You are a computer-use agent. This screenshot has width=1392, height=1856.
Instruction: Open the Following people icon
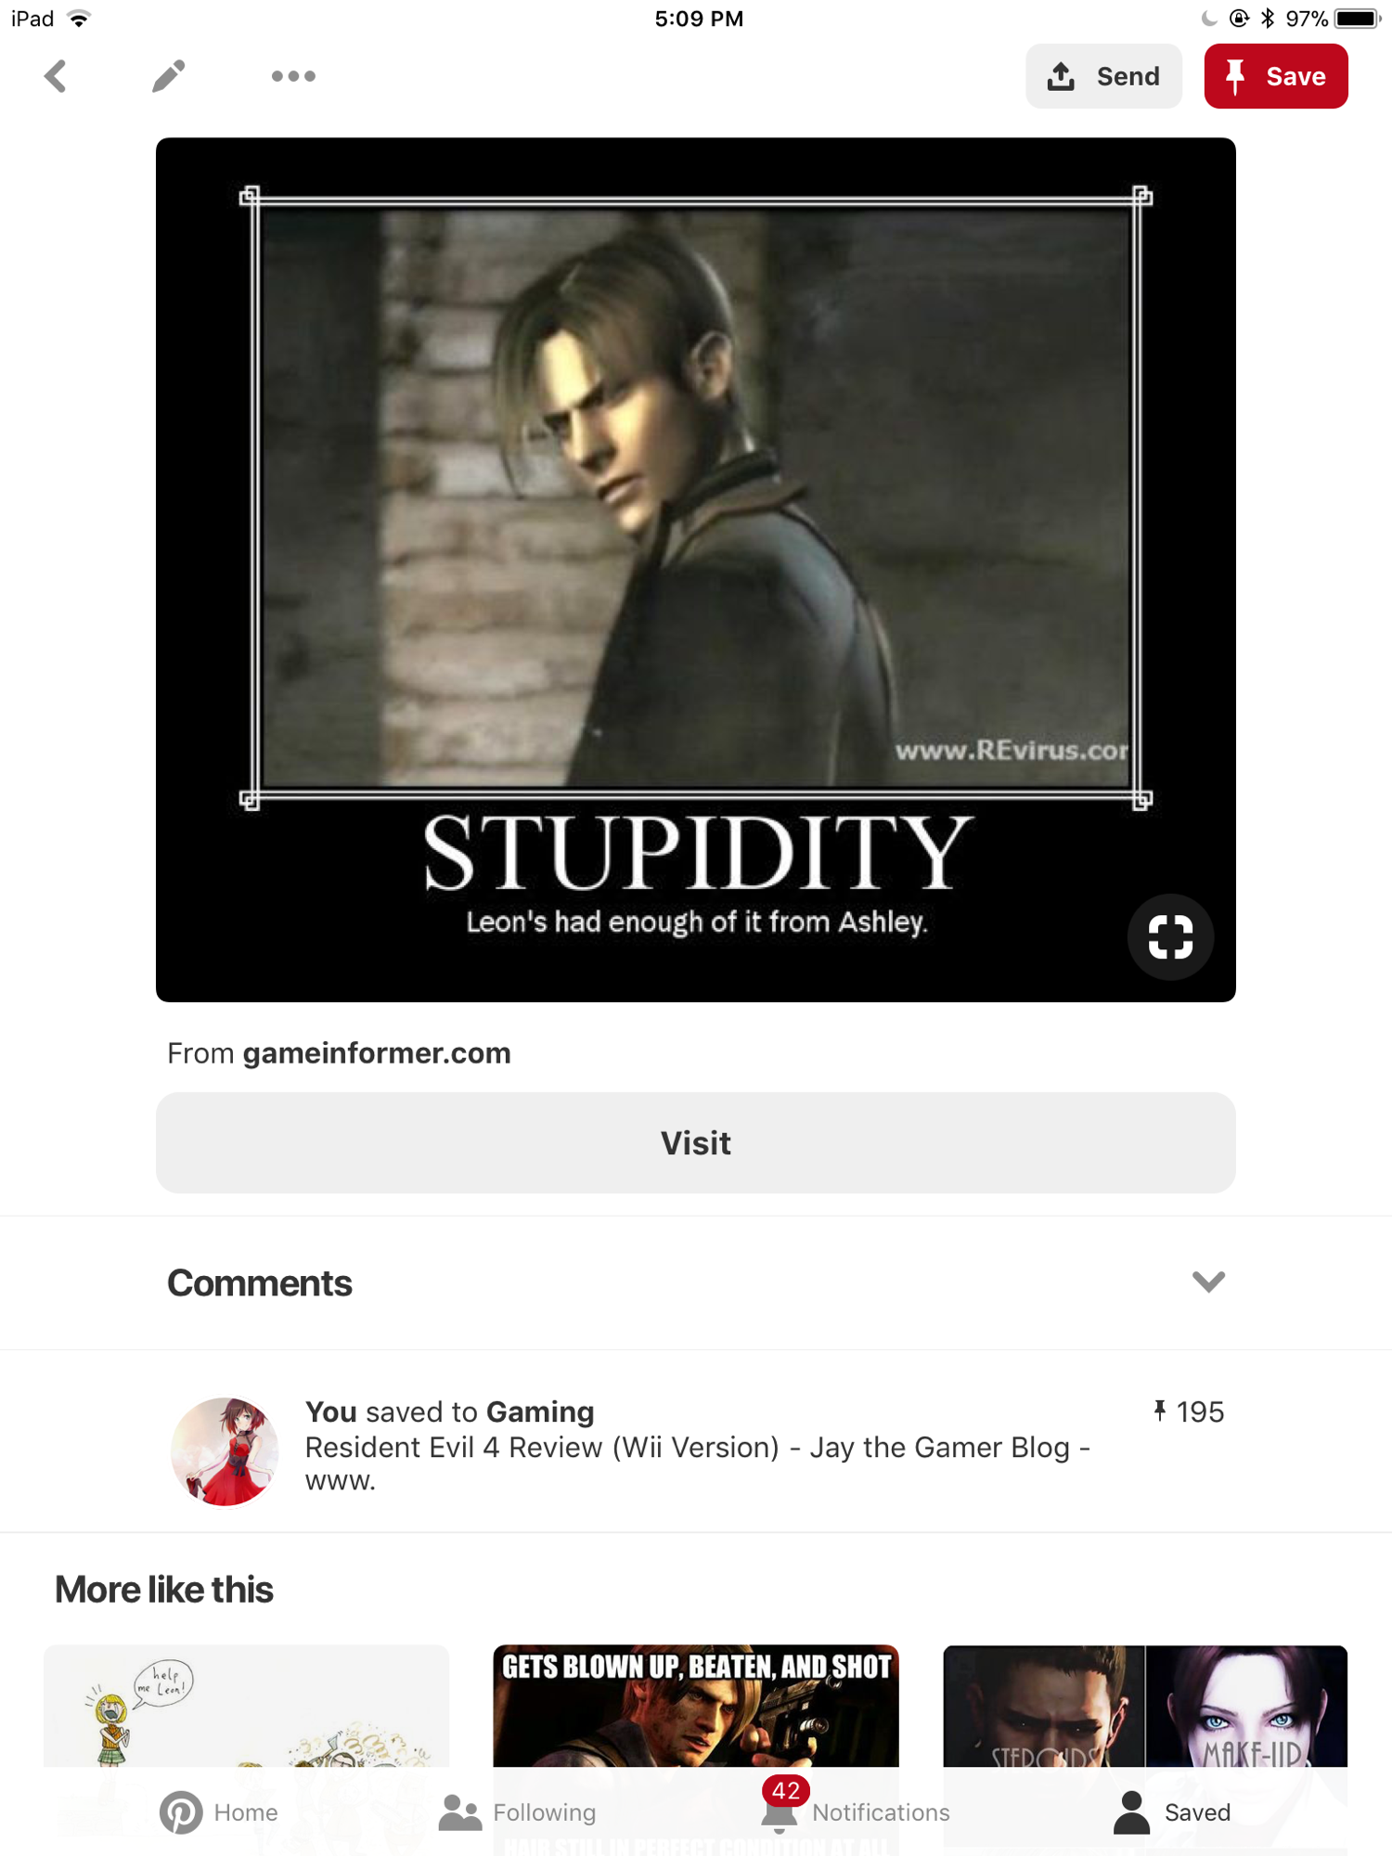click(460, 1812)
